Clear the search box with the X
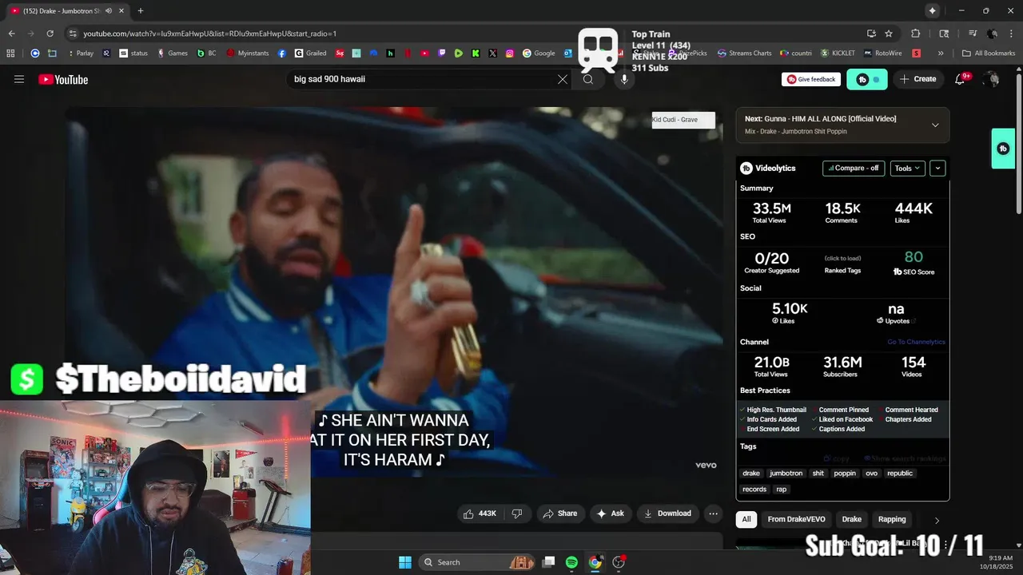Viewport: 1023px width, 575px height. coord(563,79)
